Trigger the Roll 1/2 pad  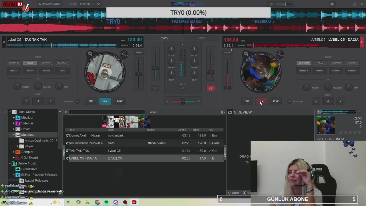46,70
